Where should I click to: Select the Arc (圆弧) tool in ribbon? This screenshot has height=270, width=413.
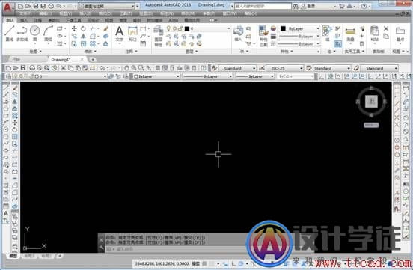[48, 33]
